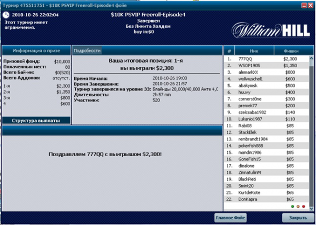Click the green status dot
This screenshot has height=225, width=316.
coord(292,207)
